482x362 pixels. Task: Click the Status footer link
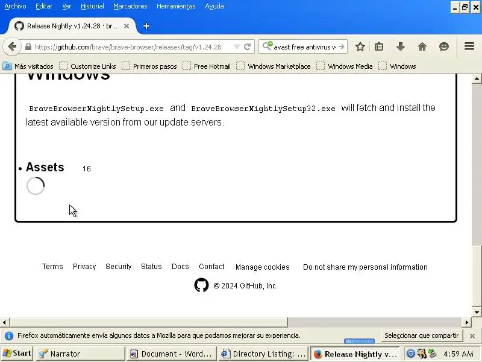click(151, 267)
